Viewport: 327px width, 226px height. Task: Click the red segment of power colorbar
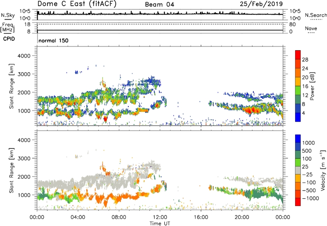(x=298, y=54)
